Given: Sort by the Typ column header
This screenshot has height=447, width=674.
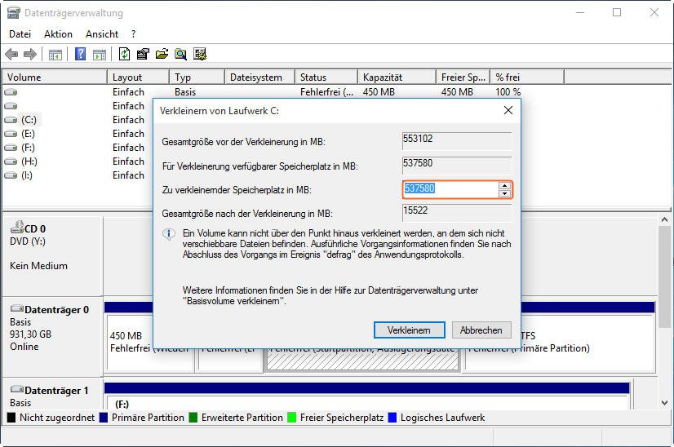Looking at the screenshot, I should point(197,77).
